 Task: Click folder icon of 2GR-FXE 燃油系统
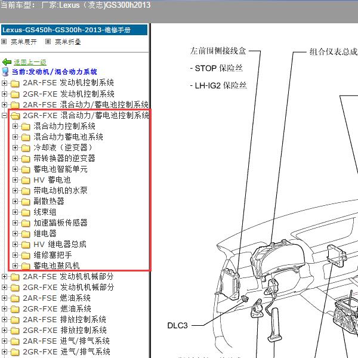(x=15, y=309)
